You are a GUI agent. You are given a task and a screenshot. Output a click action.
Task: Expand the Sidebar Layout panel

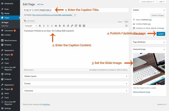(76, 76)
